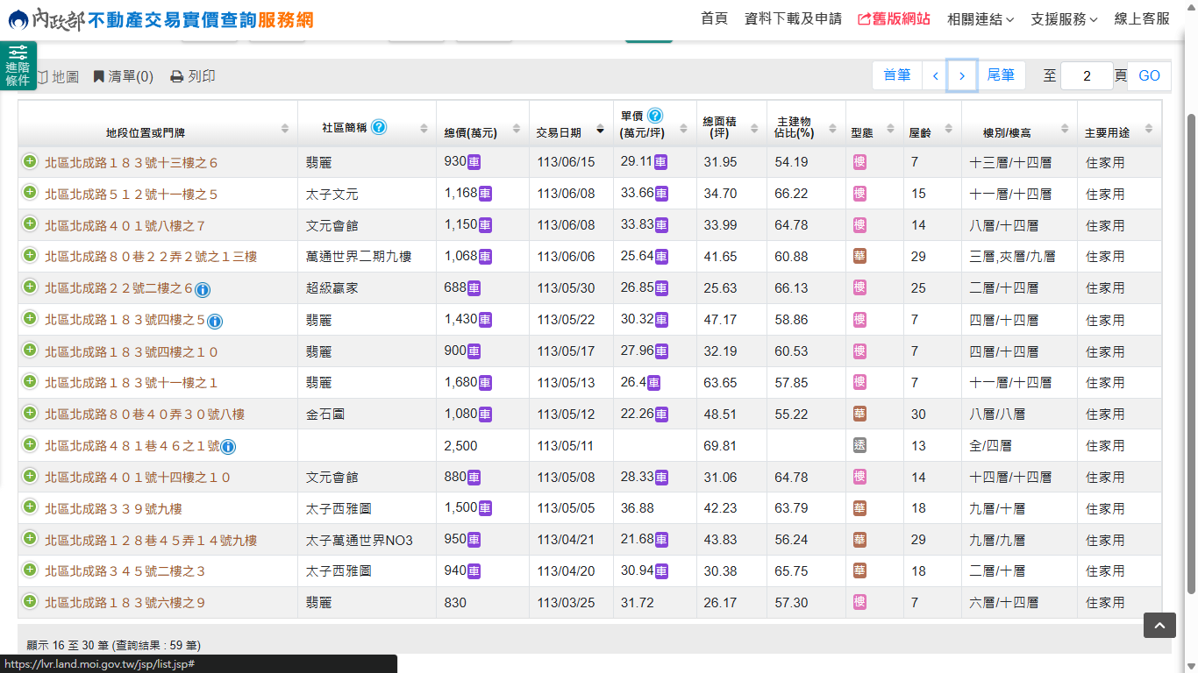Jump to last page with 尾筆
The width and height of the screenshot is (1198, 673).
[1001, 75]
